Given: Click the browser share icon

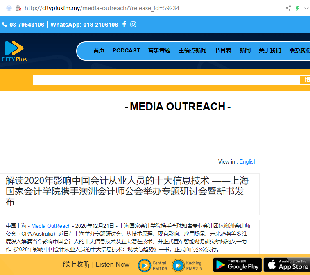Looking at the screenshot, I should (x=288, y=8).
